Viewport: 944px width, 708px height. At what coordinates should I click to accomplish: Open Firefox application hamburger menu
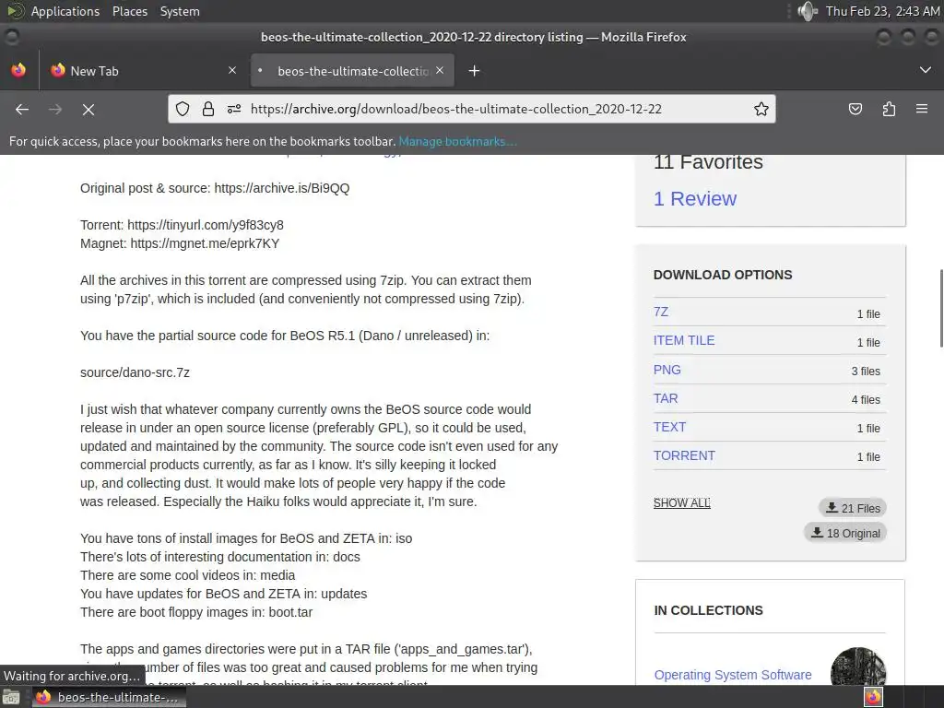tap(922, 109)
